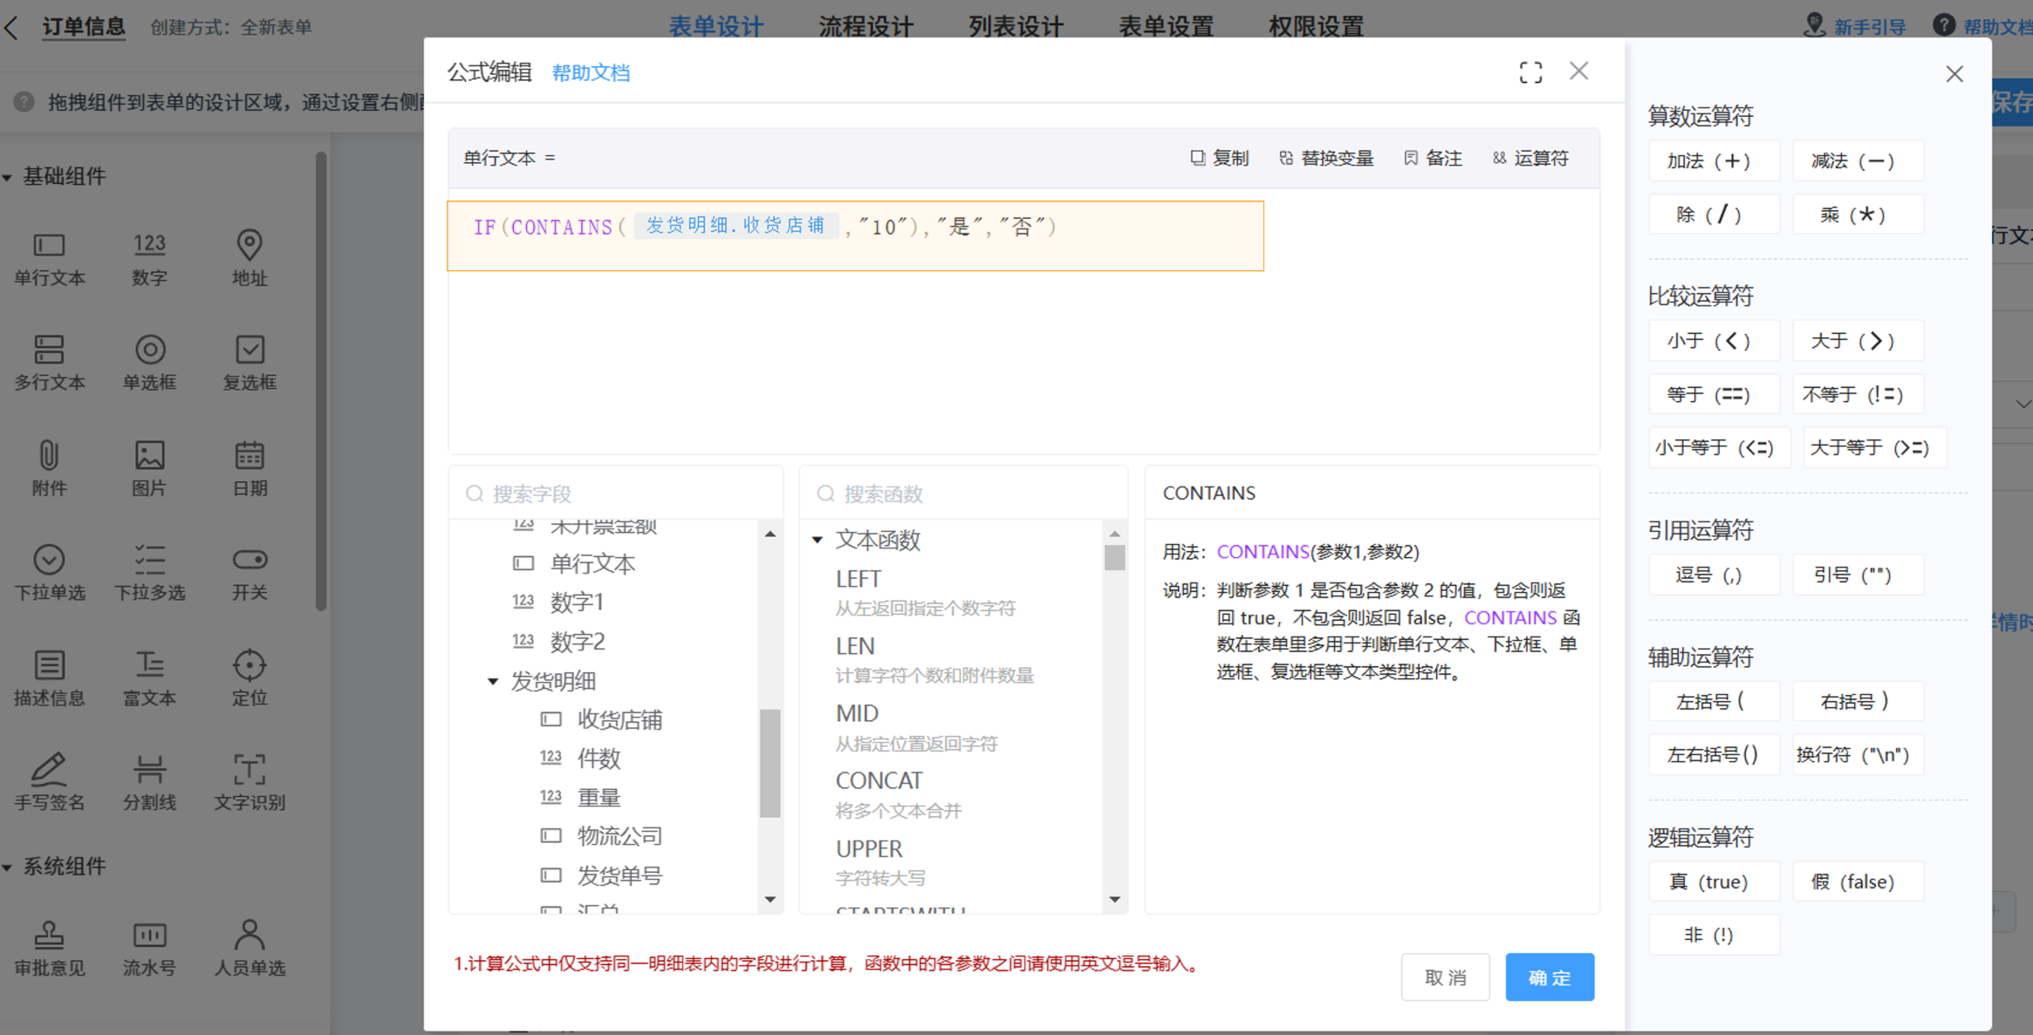Switch to the 表单设置 tab
Image resolution: width=2033 pixels, height=1035 pixels.
[x=1166, y=27]
